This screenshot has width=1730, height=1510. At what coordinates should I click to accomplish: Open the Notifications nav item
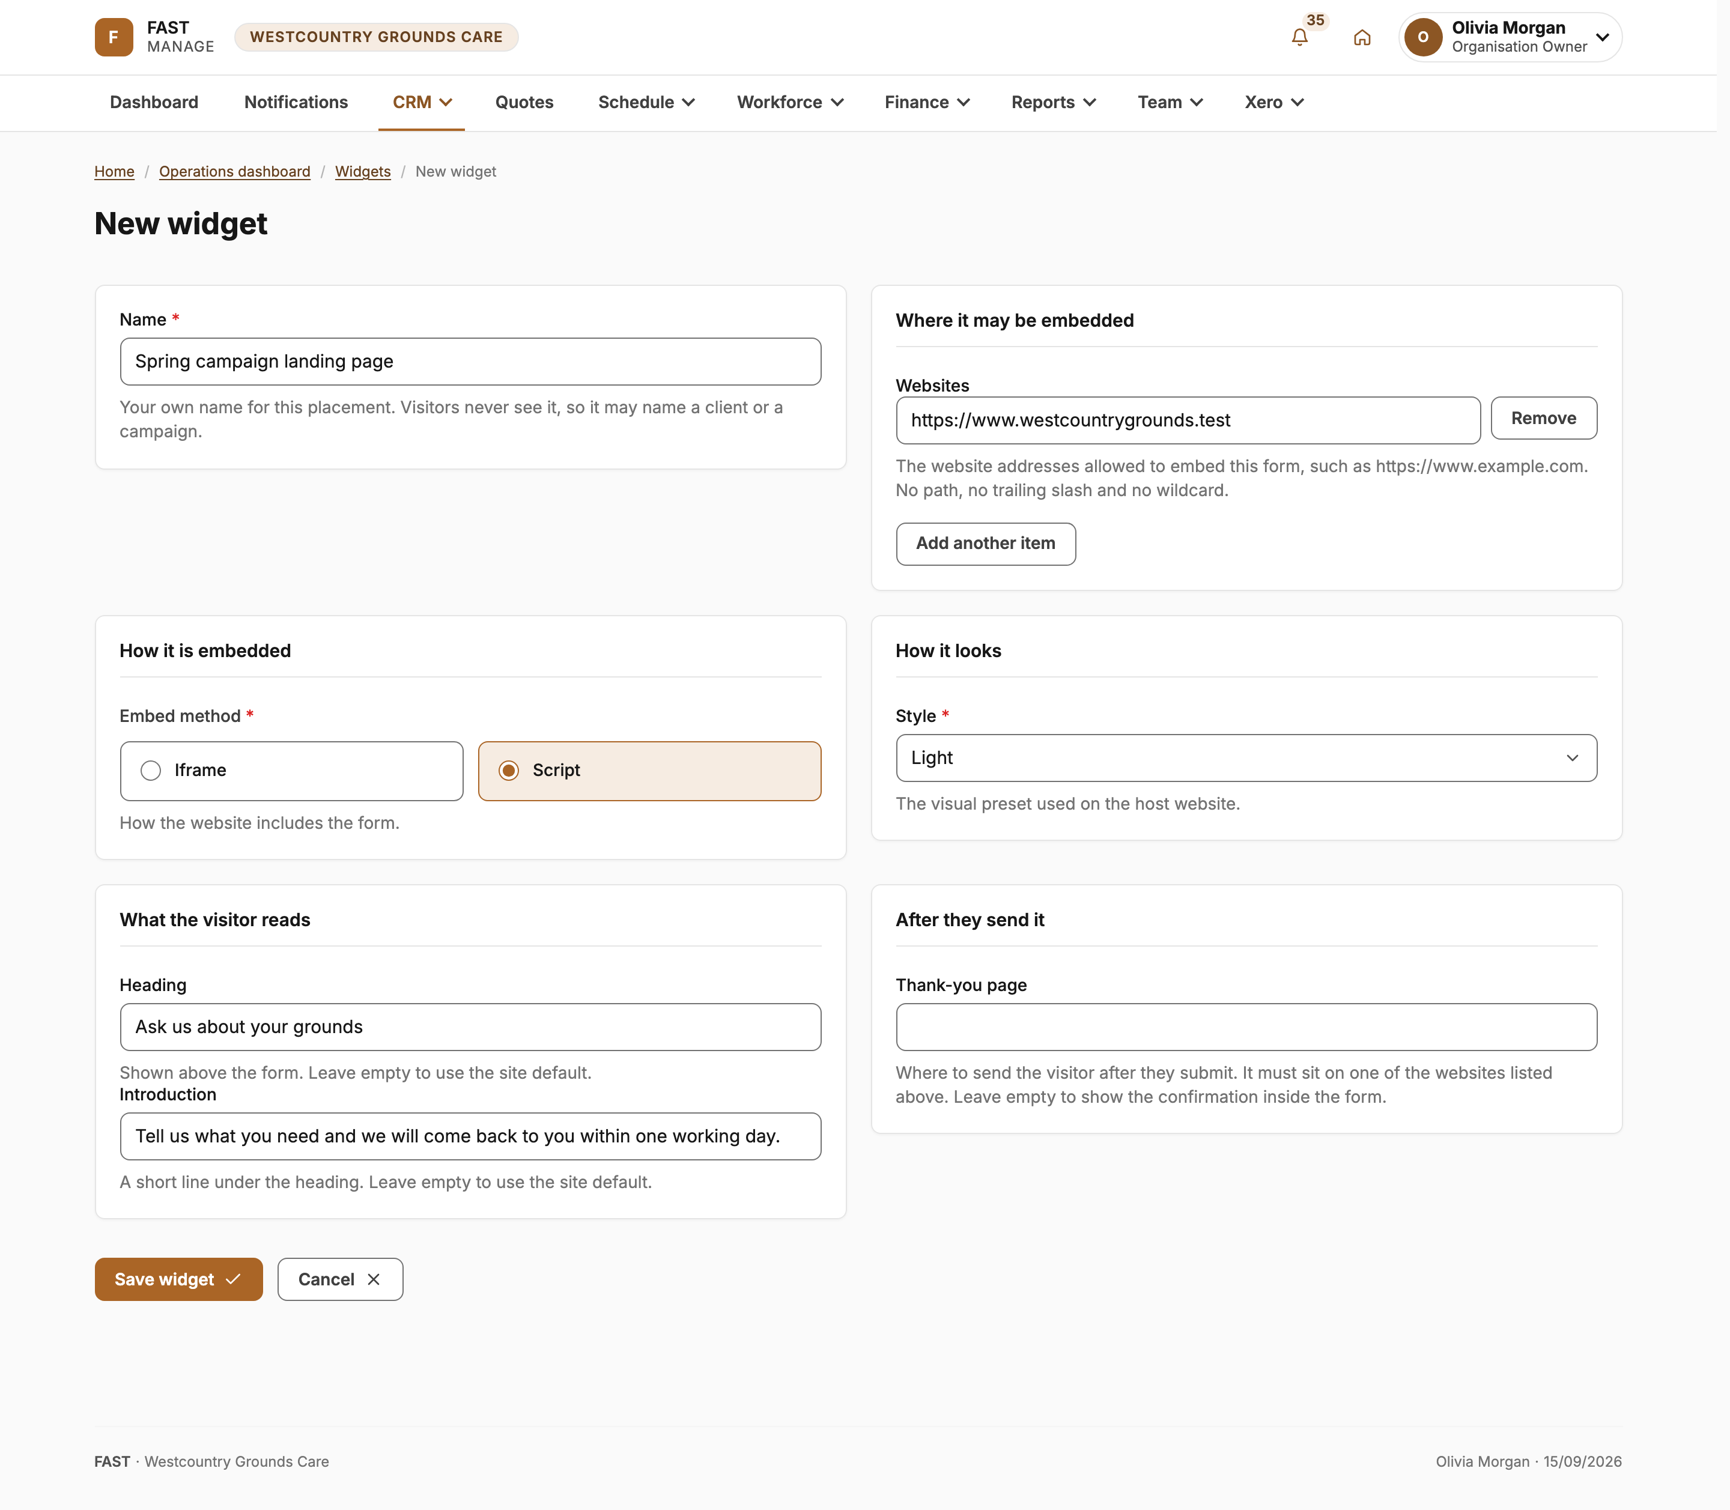click(x=296, y=102)
